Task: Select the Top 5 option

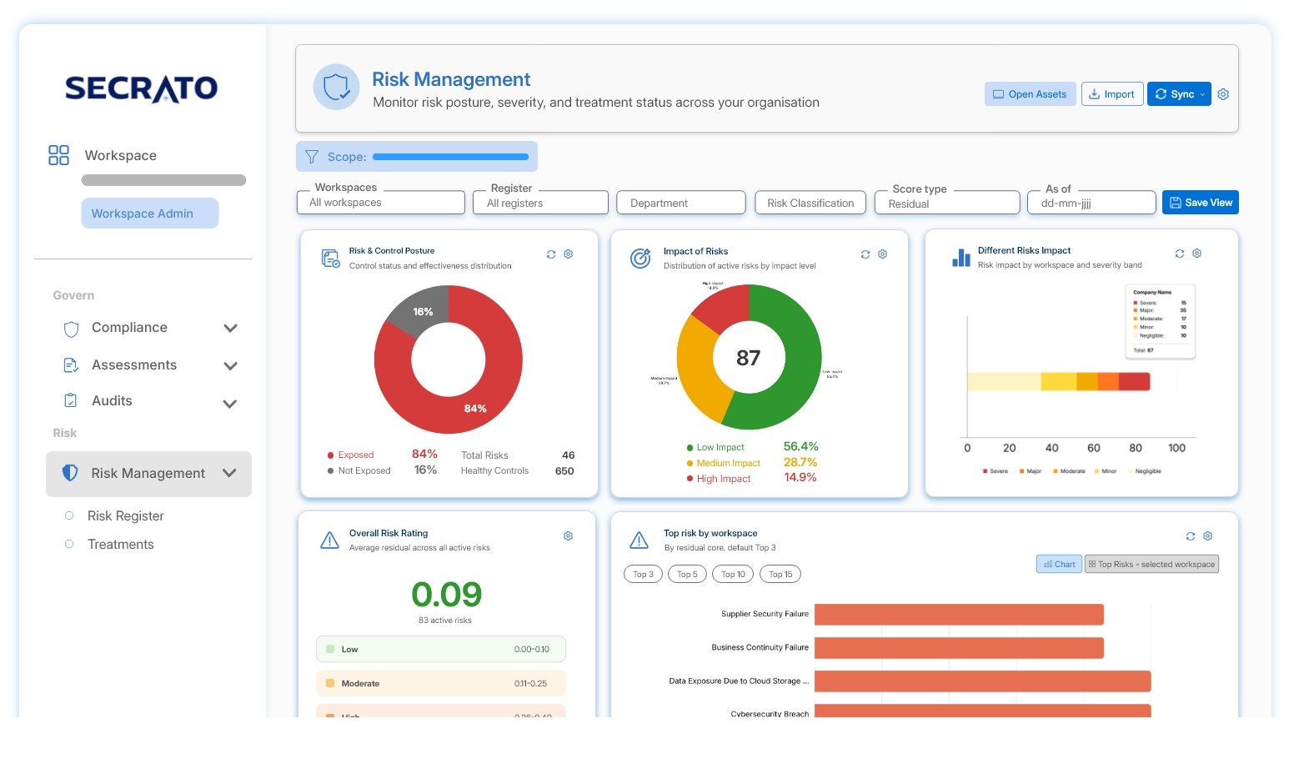Action: [x=687, y=574]
